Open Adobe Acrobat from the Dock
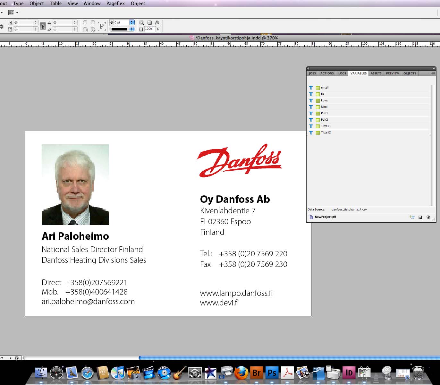This screenshot has width=440, height=385. [x=287, y=373]
